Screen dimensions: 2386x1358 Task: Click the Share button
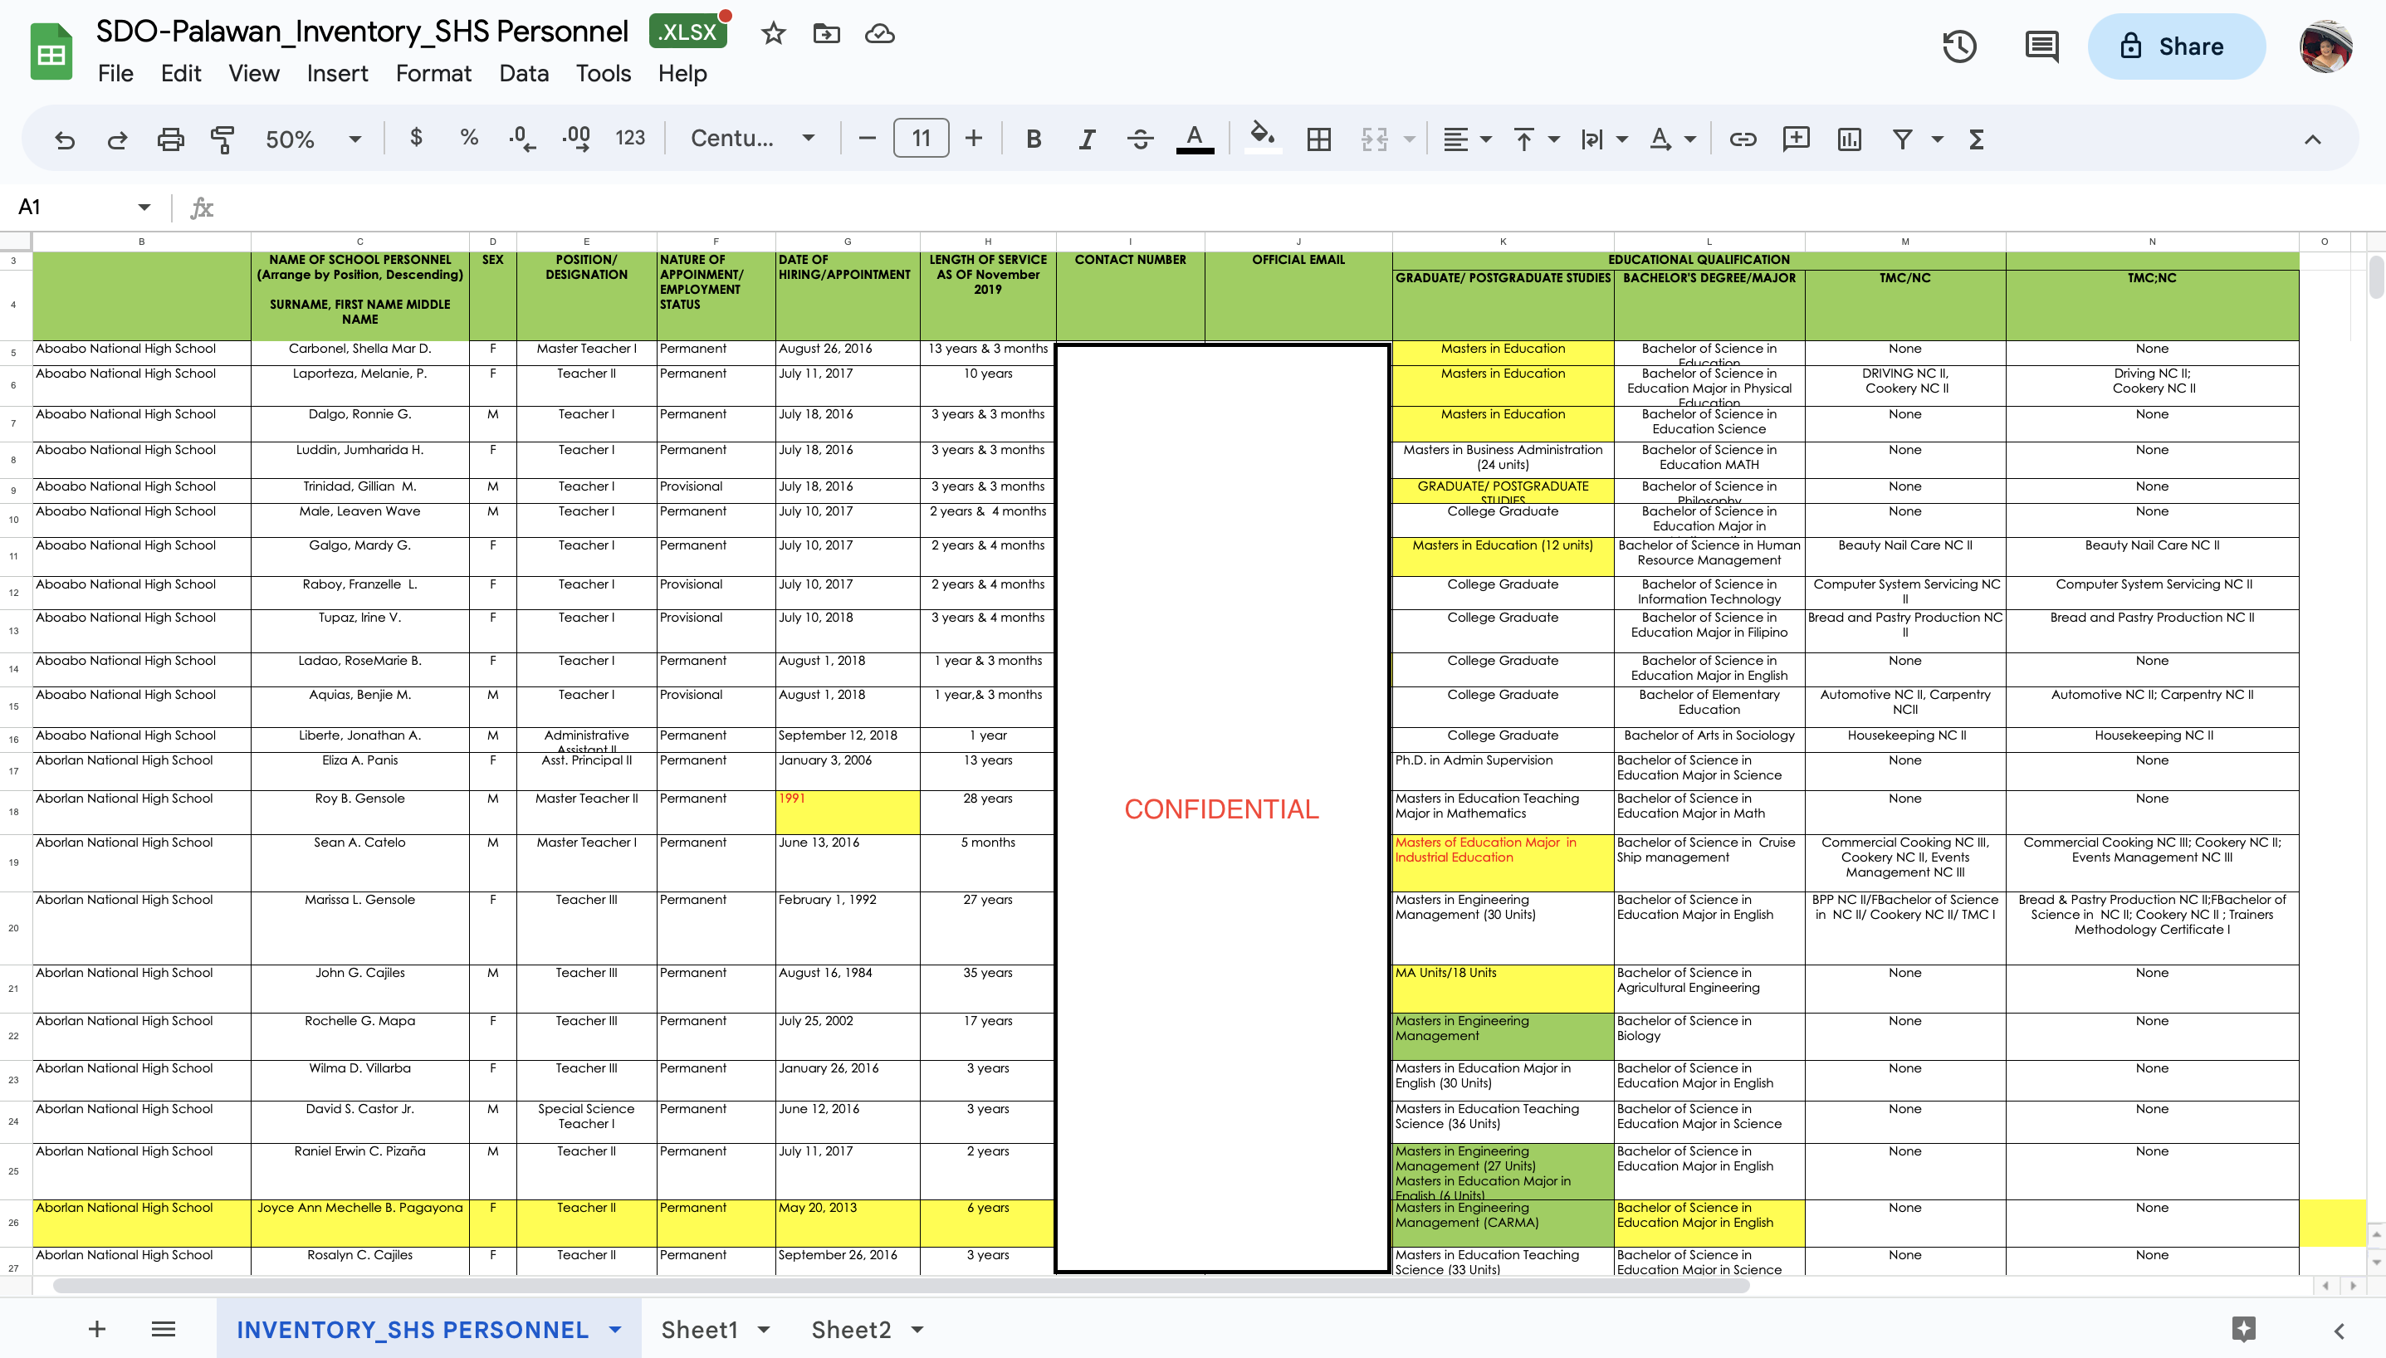[x=2175, y=46]
